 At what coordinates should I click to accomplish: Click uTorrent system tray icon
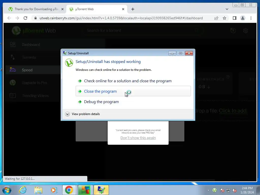tap(215, 190)
